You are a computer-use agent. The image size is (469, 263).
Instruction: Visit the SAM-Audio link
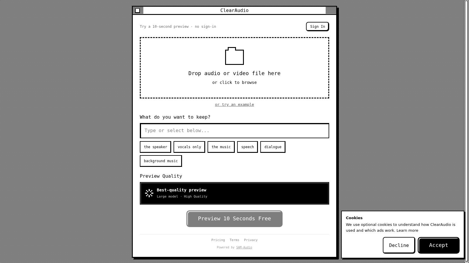pos(244,247)
